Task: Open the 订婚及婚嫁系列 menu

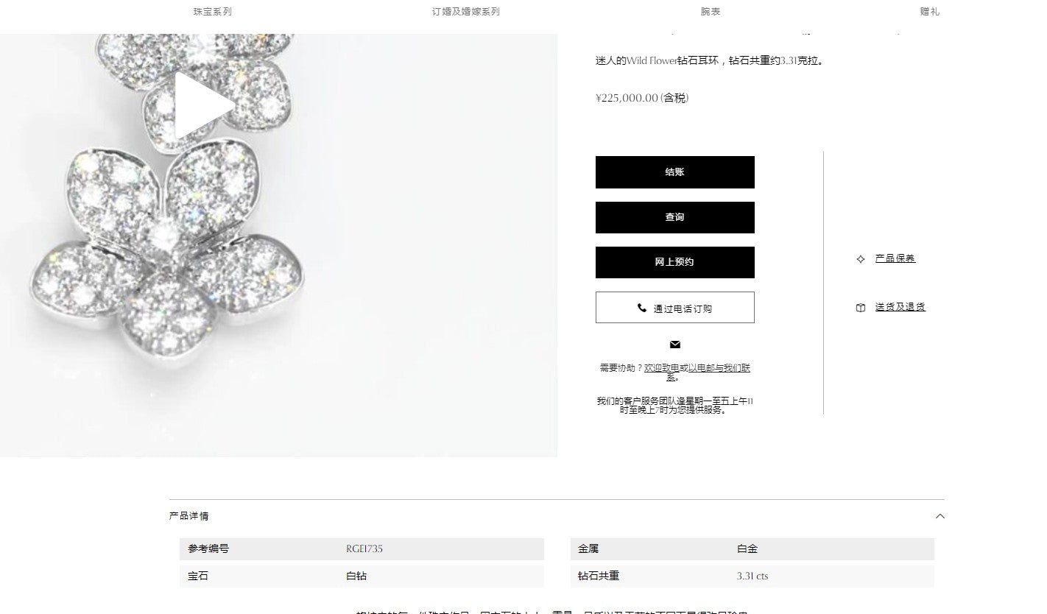Action: coord(466,12)
